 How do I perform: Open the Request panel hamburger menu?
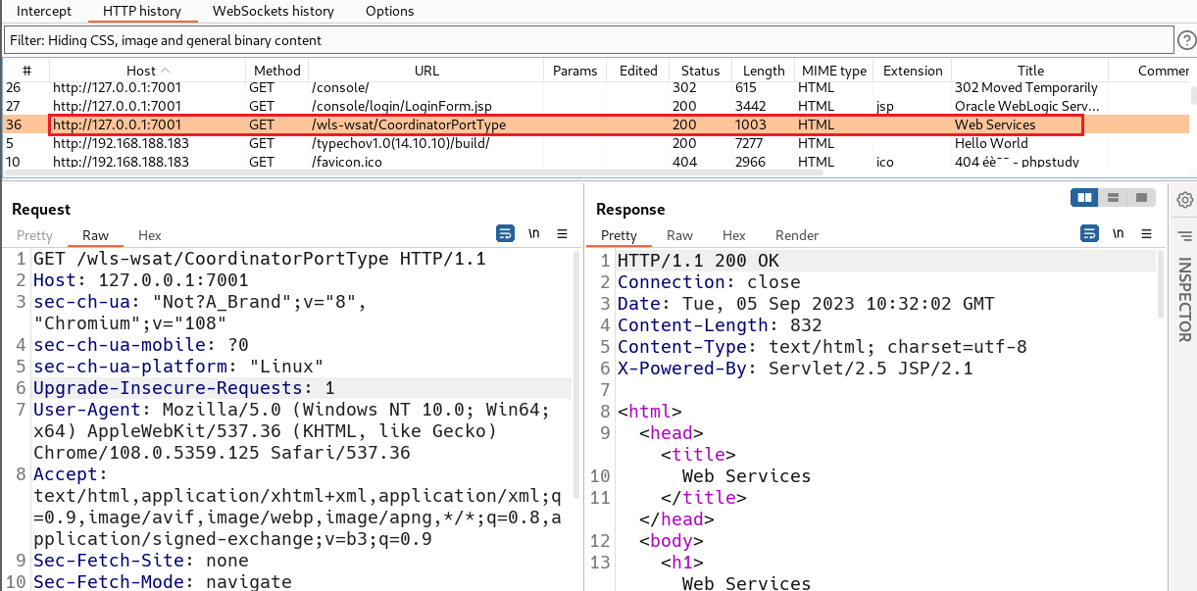[x=563, y=234]
